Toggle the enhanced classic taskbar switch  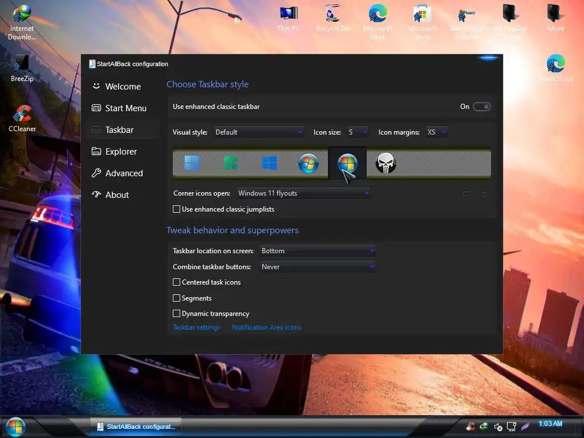tap(481, 107)
